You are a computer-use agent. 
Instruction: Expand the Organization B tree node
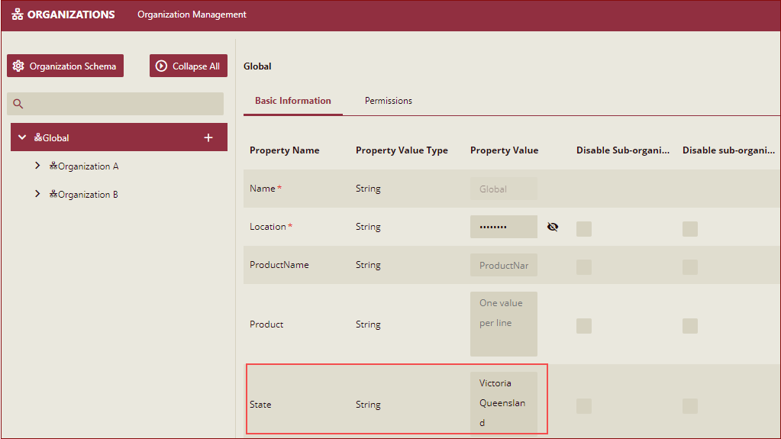[37, 194]
